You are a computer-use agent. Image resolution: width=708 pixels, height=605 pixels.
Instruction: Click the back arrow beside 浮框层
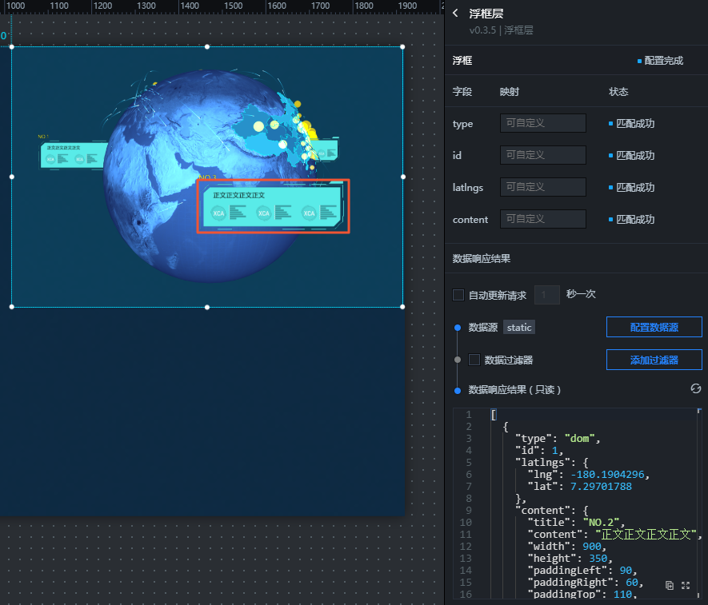(x=455, y=13)
